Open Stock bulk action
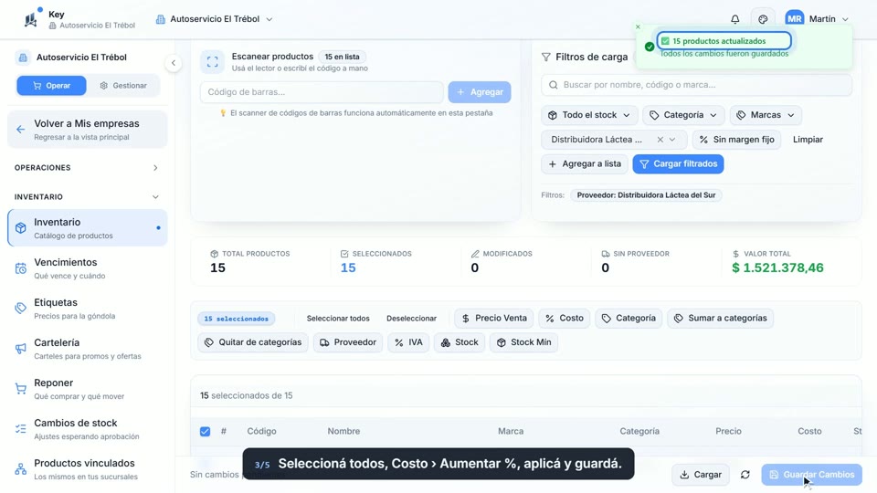 pos(460,342)
